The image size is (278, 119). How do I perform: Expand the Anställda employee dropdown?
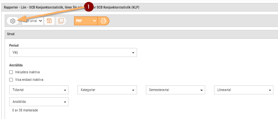pos(39,102)
